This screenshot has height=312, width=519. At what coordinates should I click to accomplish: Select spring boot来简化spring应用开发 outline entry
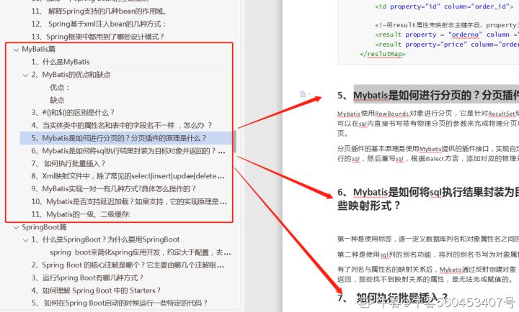click(x=141, y=252)
